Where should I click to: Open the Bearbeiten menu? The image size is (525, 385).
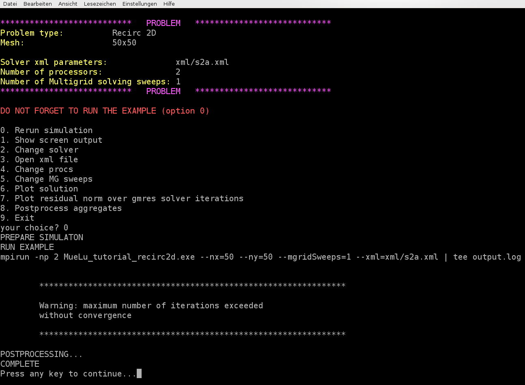(38, 4)
